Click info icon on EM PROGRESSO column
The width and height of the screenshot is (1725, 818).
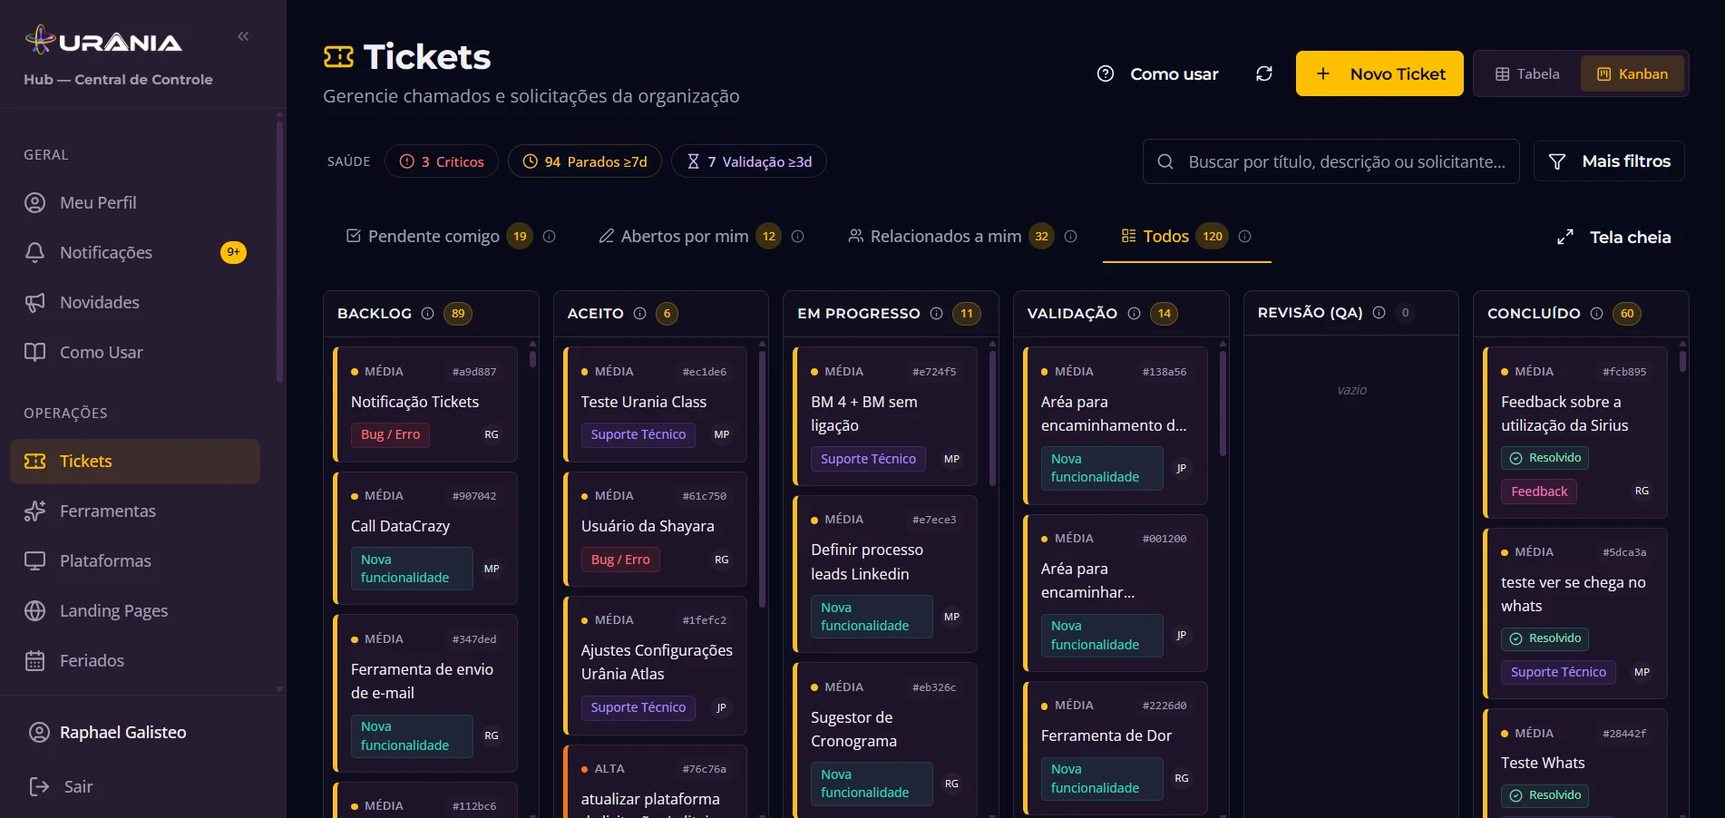point(936,313)
